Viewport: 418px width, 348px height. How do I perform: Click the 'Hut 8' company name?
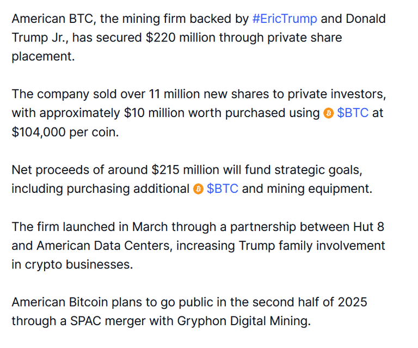[368, 227]
